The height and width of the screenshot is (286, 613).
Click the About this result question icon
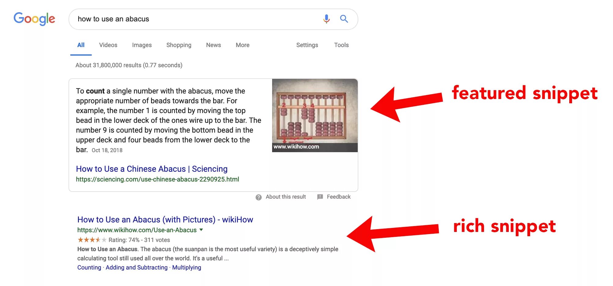coord(259,197)
